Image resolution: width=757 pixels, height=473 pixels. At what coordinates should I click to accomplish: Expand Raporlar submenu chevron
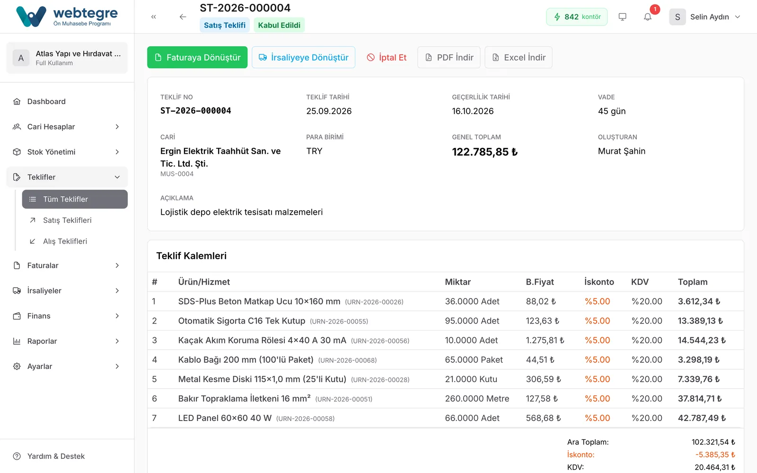(117, 341)
